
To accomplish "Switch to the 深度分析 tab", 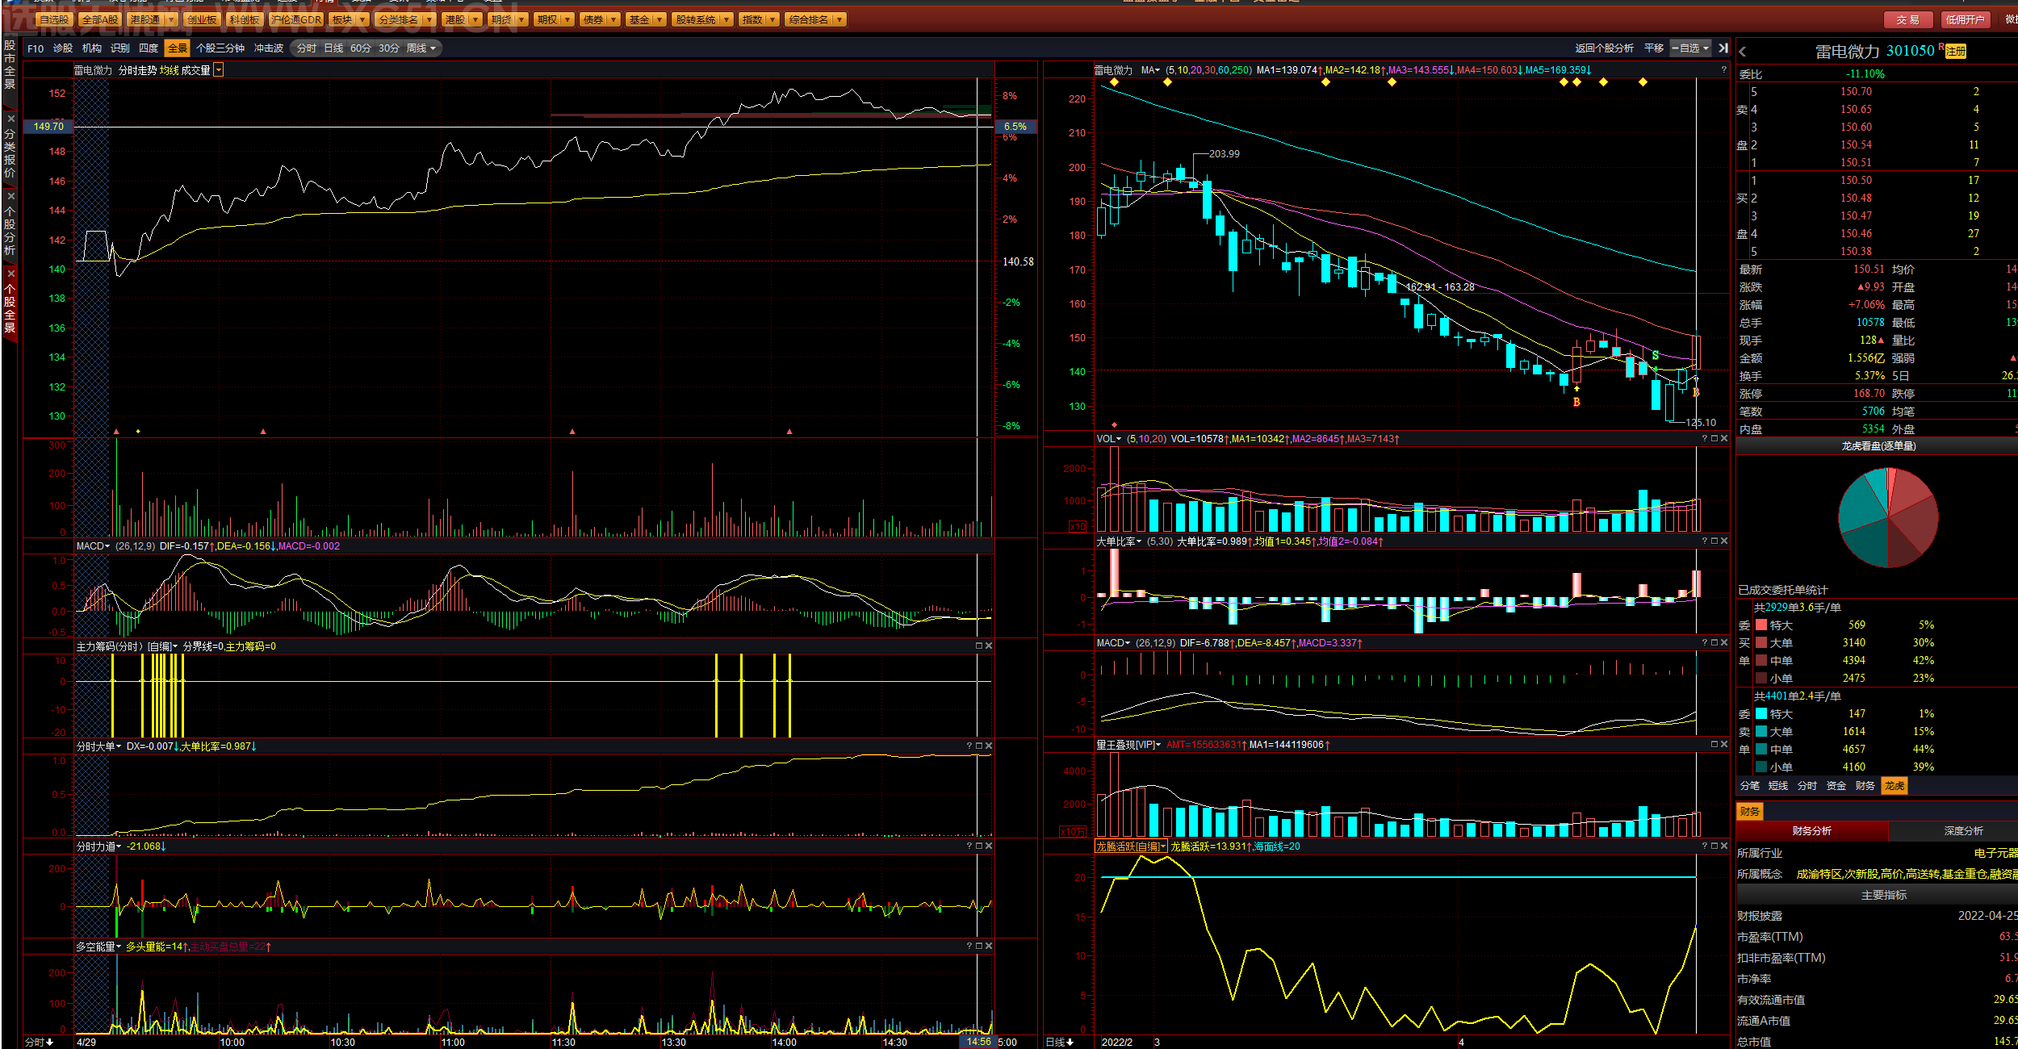I will 1964,831.
